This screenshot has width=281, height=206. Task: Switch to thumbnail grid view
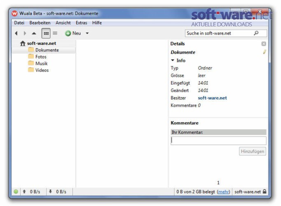[46, 33]
